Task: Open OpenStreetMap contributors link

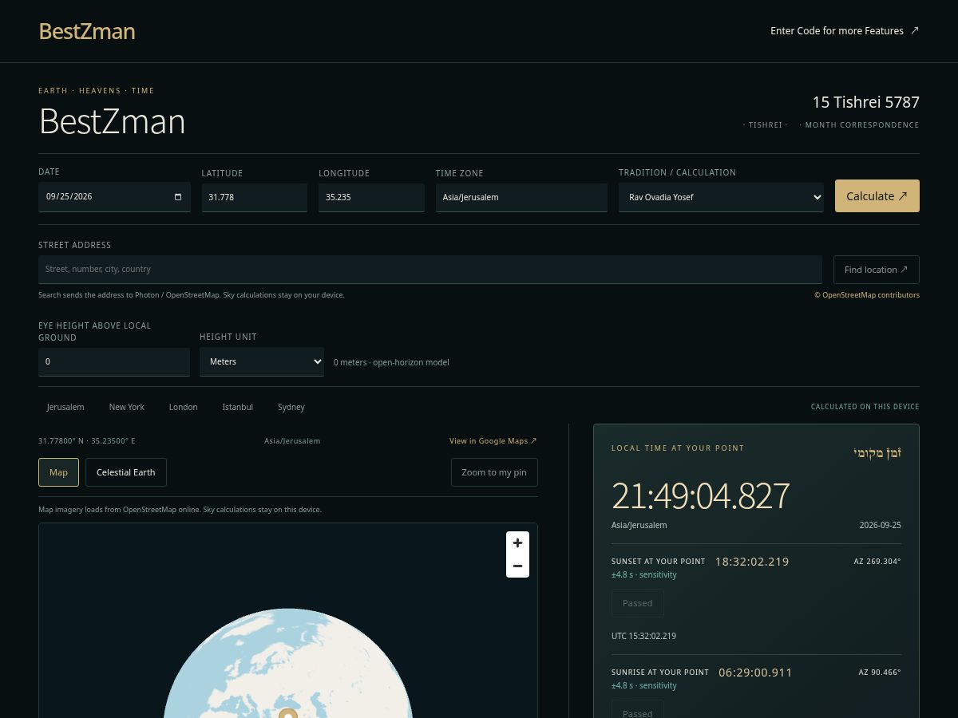Action: coord(867,295)
